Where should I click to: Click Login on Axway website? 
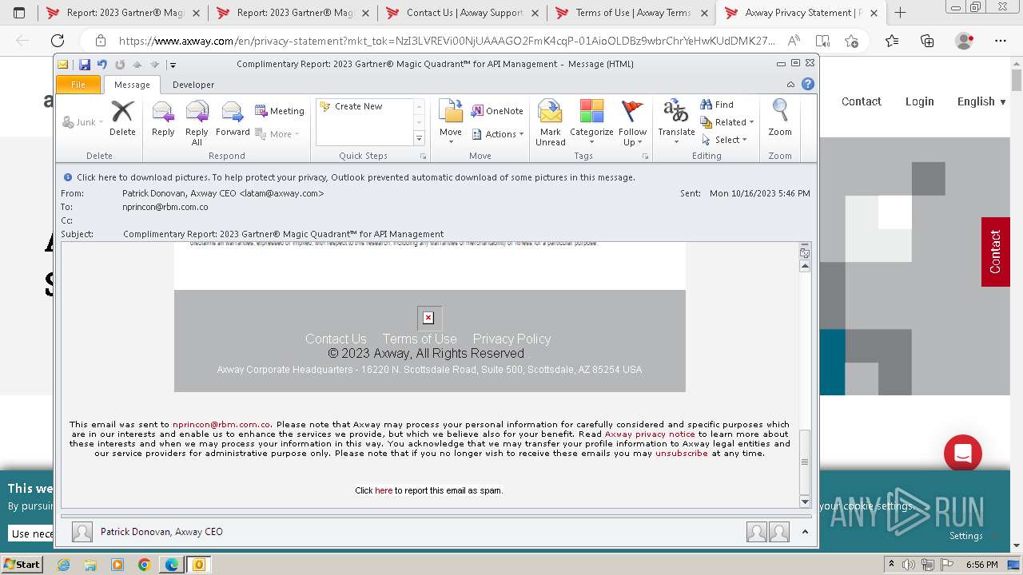pyautogui.click(x=919, y=101)
